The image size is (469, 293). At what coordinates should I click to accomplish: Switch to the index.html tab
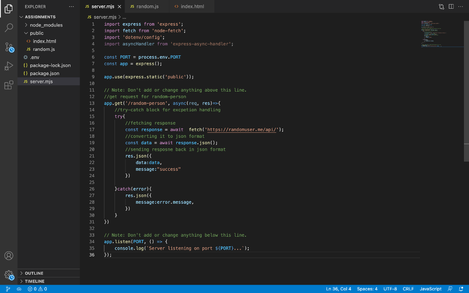pyautogui.click(x=192, y=6)
